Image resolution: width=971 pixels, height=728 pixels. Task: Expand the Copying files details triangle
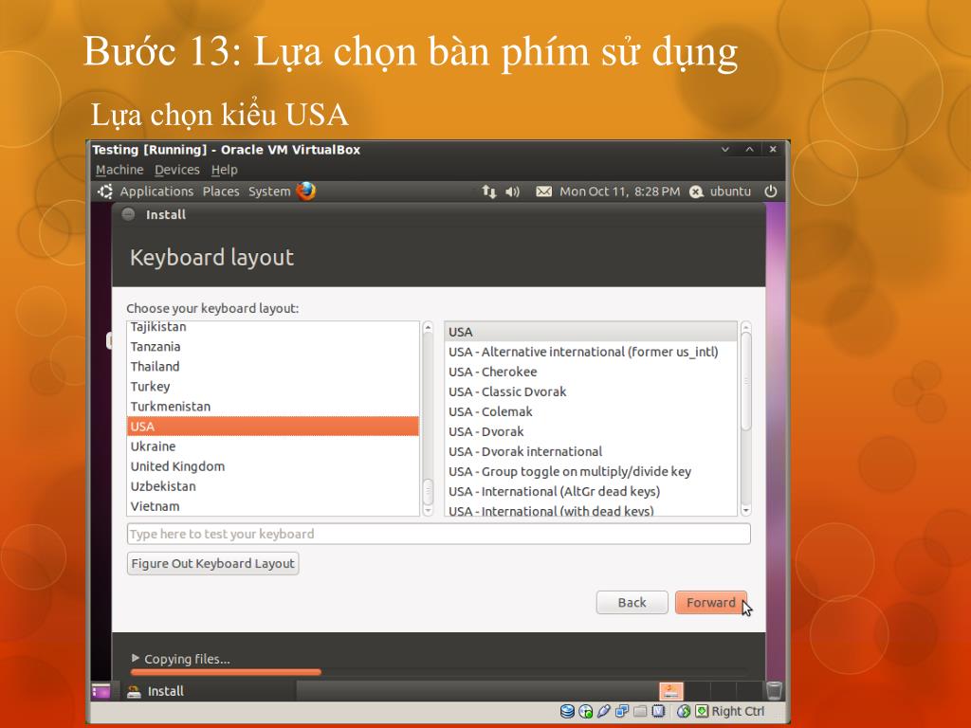pyautogui.click(x=136, y=658)
